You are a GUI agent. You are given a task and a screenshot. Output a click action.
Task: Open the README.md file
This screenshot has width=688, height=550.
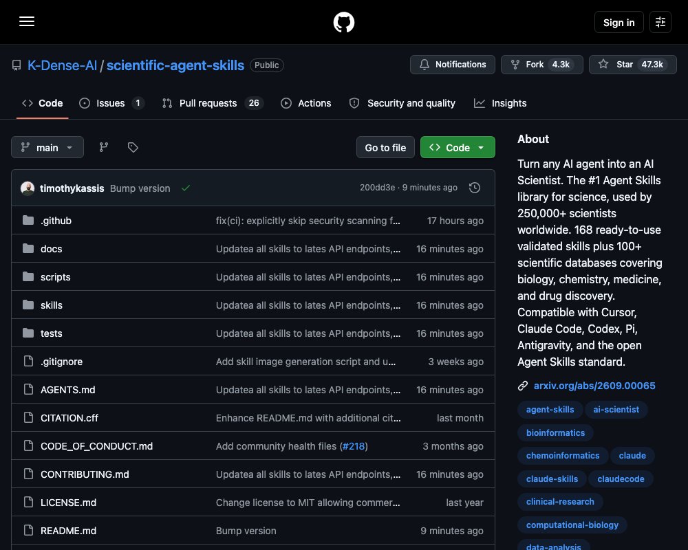coord(68,531)
